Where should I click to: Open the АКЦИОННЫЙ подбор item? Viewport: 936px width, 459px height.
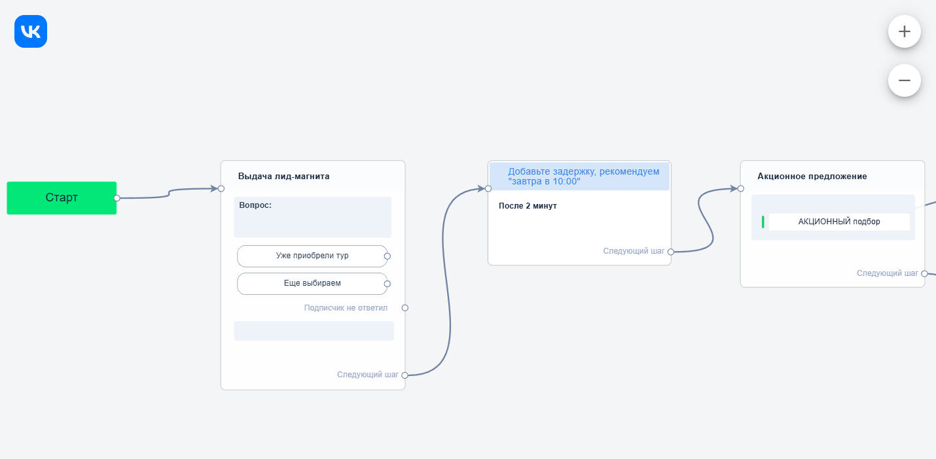point(838,222)
